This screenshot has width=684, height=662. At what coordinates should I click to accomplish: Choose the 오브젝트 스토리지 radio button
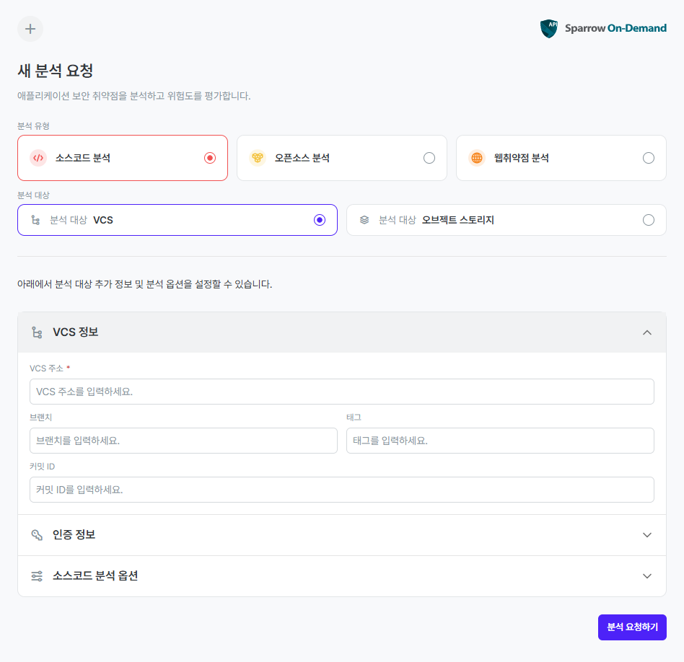649,220
